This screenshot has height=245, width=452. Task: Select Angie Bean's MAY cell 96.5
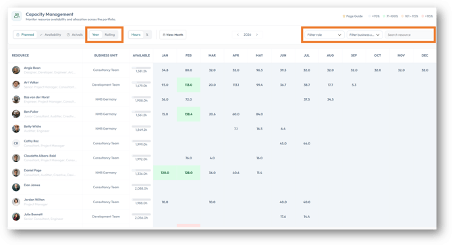260,70
